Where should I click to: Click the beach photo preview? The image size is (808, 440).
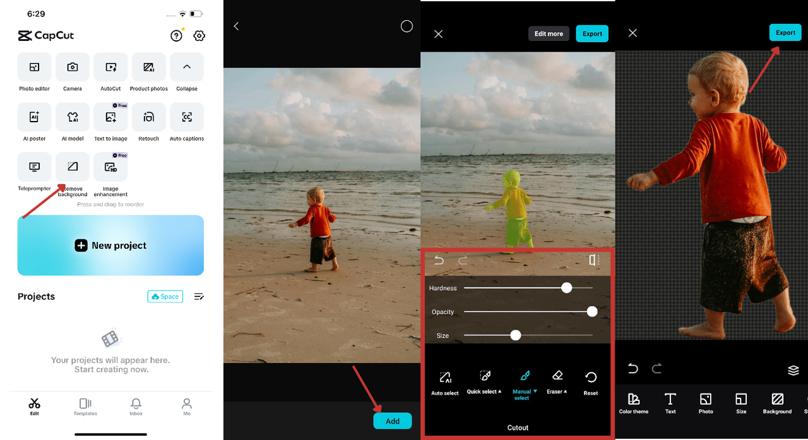coord(322,215)
